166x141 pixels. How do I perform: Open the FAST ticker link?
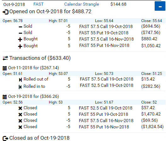(x=38, y=4)
